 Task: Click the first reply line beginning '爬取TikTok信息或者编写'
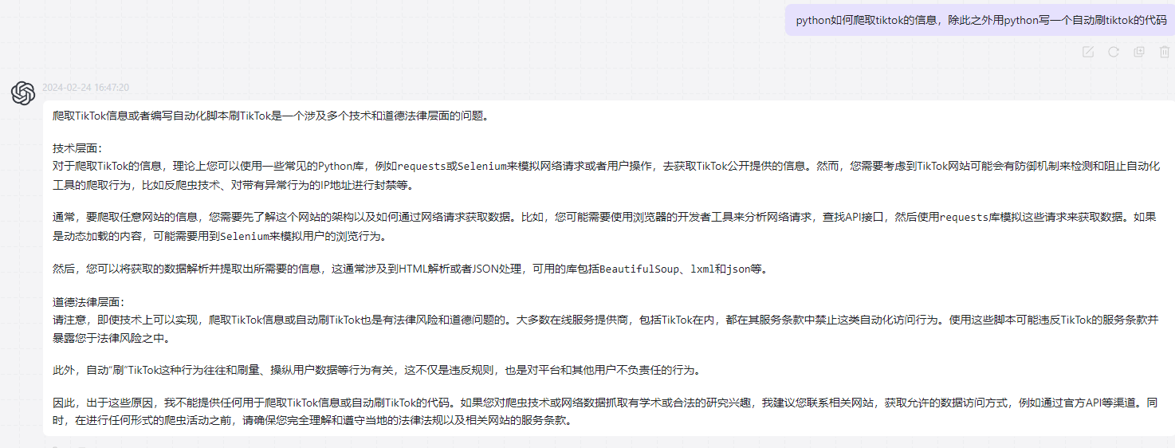270,116
